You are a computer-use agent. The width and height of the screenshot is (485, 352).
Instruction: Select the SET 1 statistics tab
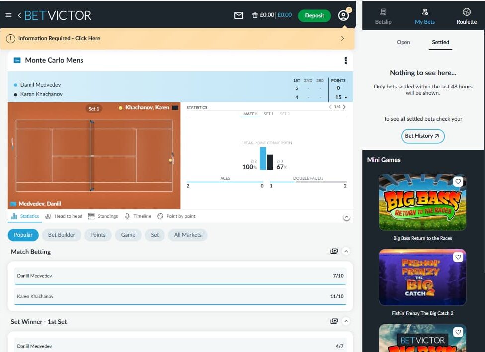(x=268, y=114)
